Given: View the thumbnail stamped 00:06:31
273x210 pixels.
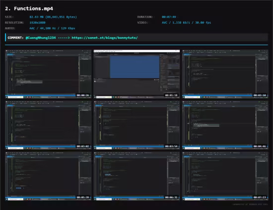Looking at the screenshot, I should [x=136, y=176].
